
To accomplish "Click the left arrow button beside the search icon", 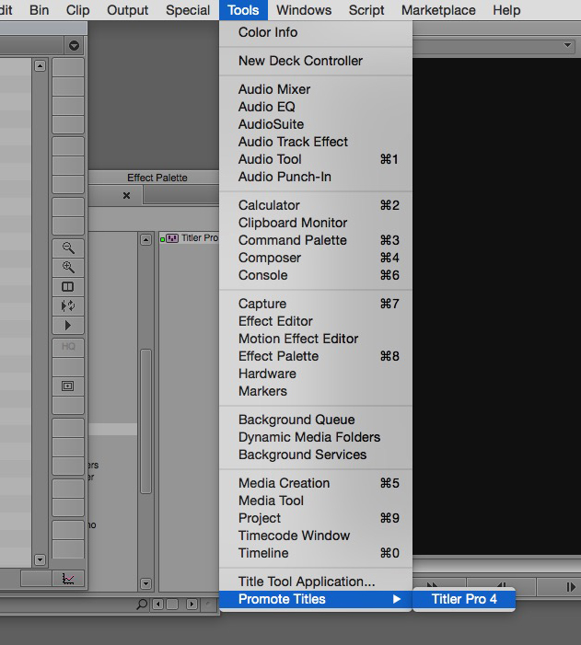I will pyautogui.click(x=157, y=604).
